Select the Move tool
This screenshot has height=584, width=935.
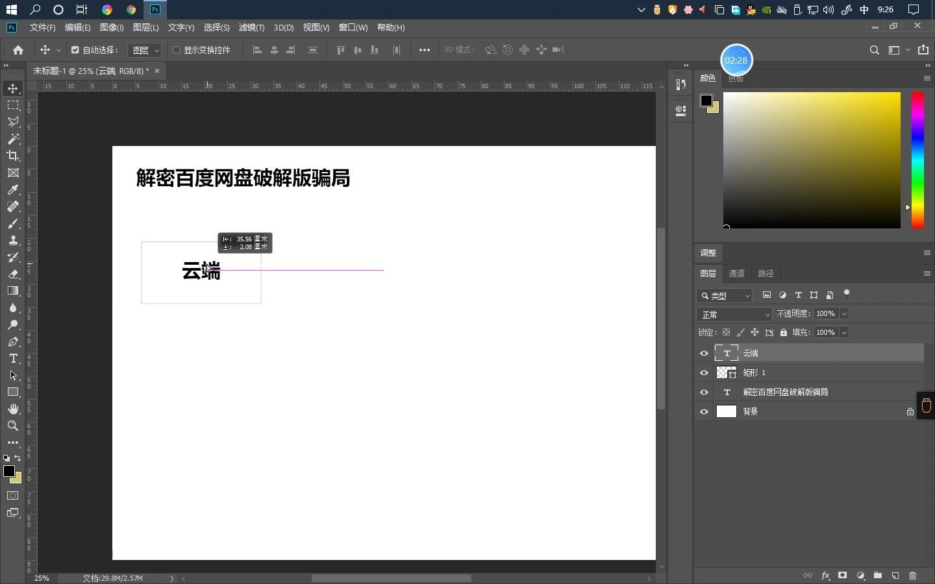pos(13,88)
